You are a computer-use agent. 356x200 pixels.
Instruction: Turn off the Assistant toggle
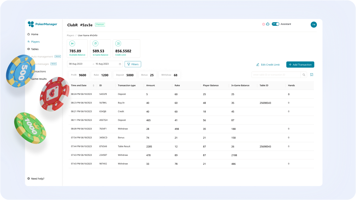click(276, 24)
